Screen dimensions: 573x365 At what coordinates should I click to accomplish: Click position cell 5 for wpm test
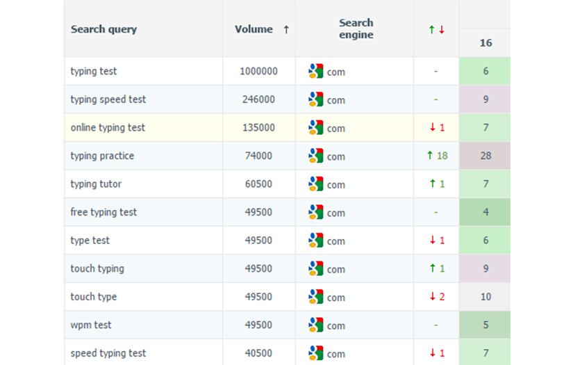(485, 325)
